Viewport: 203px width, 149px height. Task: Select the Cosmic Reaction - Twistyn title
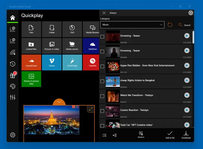pyautogui.click(x=134, y=110)
